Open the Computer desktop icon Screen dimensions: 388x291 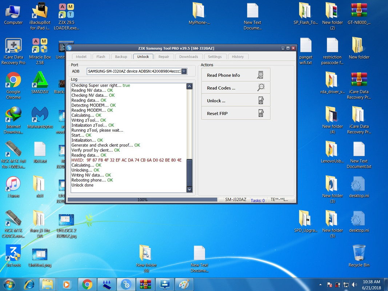pos(13,15)
